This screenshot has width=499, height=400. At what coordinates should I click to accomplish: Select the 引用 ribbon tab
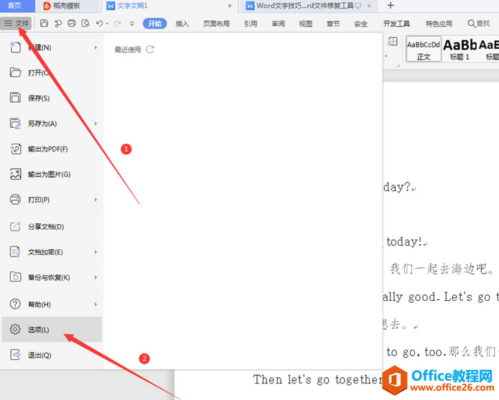click(x=251, y=24)
